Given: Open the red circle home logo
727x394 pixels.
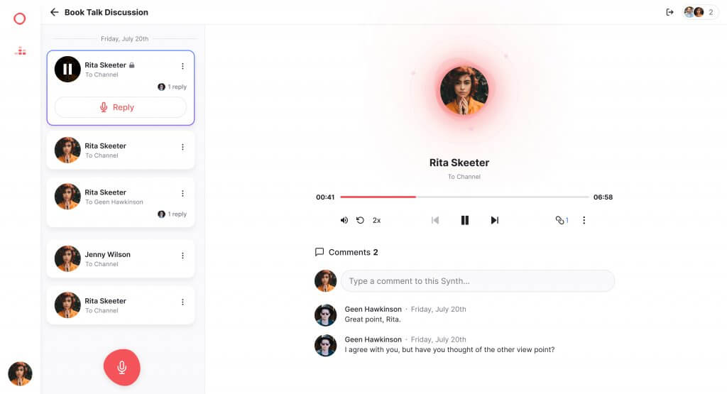Looking at the screenshot, I should coord(19,18).
